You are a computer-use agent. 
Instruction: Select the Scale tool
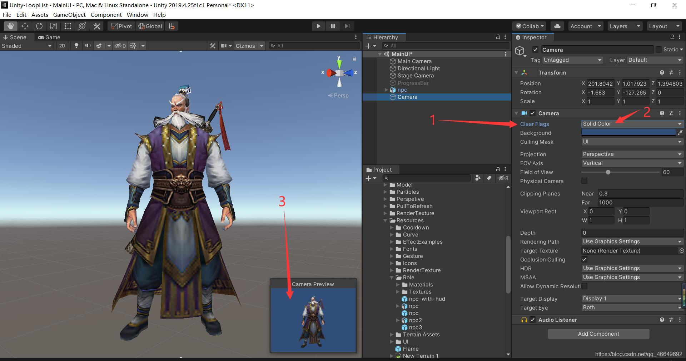54,26
